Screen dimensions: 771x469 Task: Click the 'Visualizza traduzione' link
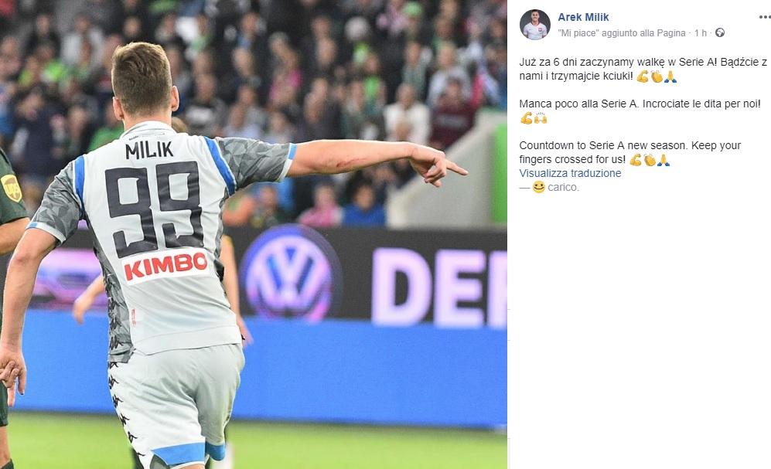(x=570, y=173)
